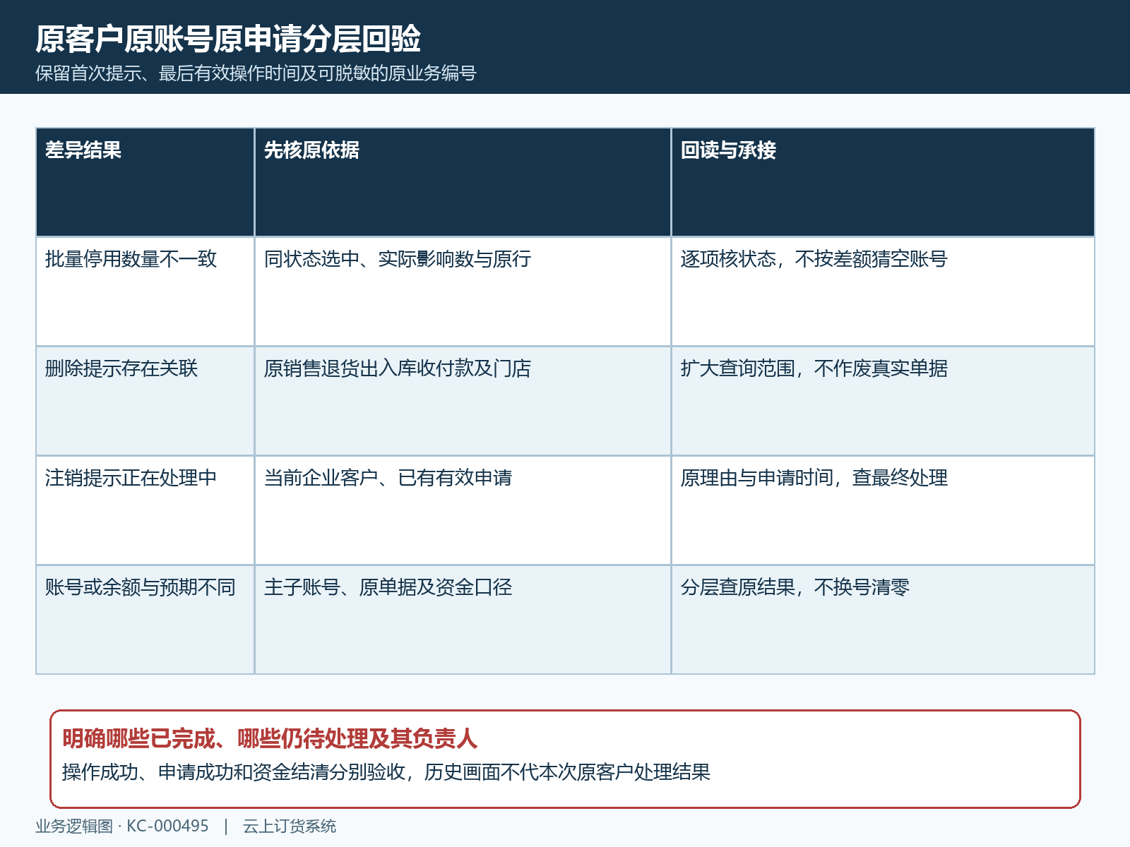Select the subtitle starting with 保留首次提示
1130x847 pixels.
pyautogui.click(x=256, y=73)
